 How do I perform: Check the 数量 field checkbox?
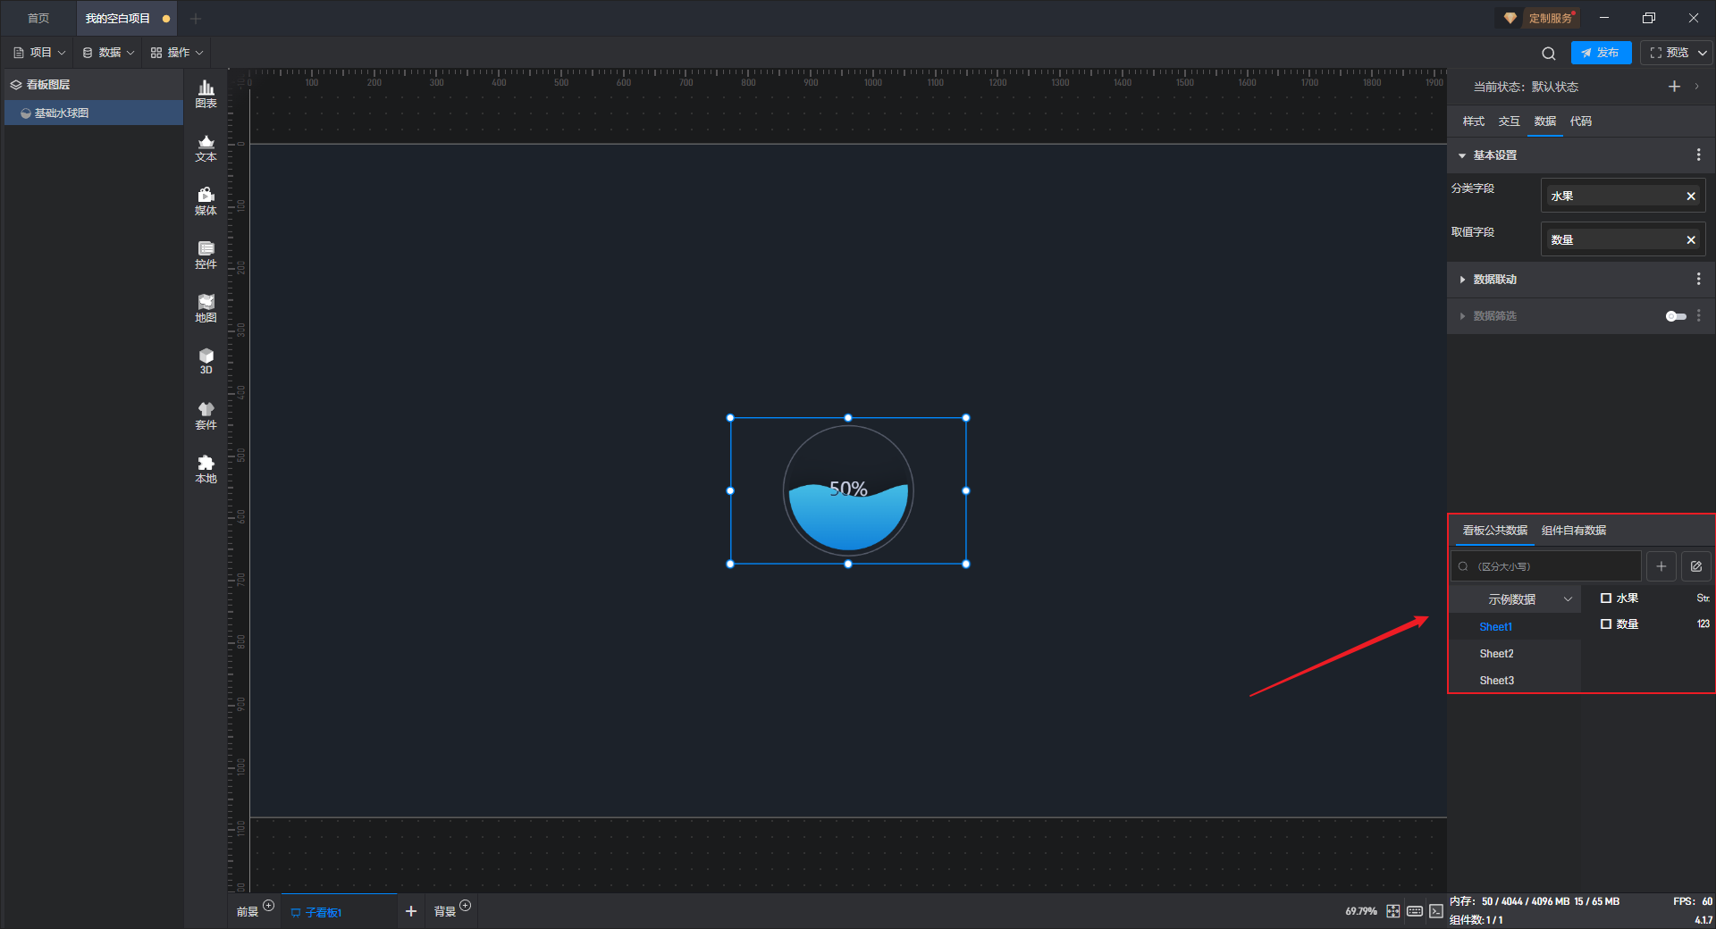1606,624
